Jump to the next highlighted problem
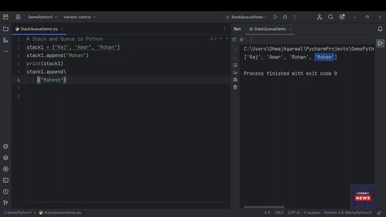Viewport: 386px width, 217px height. tap(227, 39)
